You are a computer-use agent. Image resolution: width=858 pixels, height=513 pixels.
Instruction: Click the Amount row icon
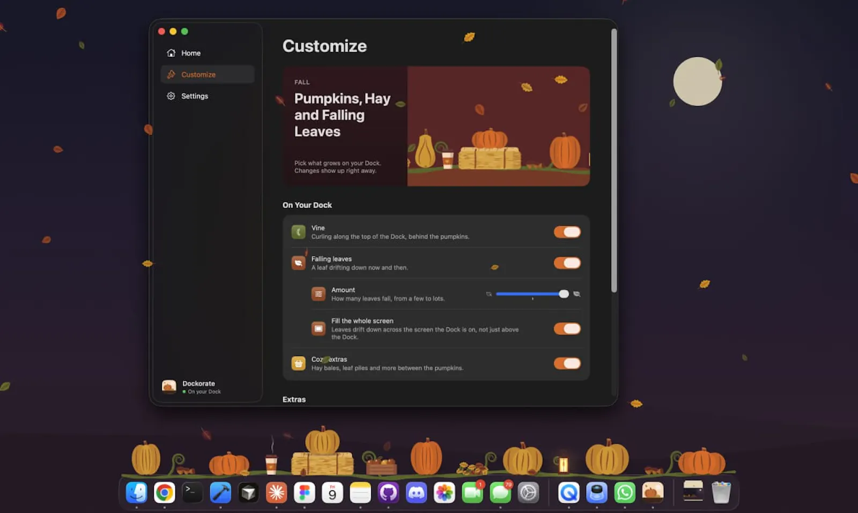point(319,294)
